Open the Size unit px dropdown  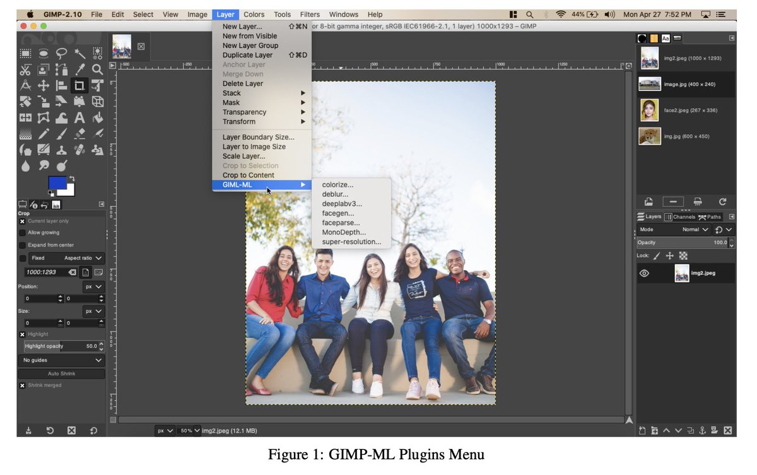click(x=93, y=311)
